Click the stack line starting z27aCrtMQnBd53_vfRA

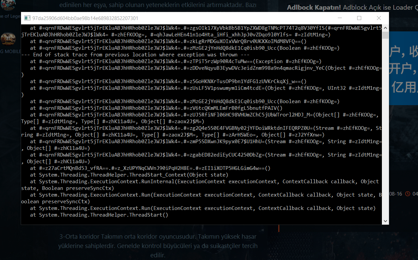point(150,168)
